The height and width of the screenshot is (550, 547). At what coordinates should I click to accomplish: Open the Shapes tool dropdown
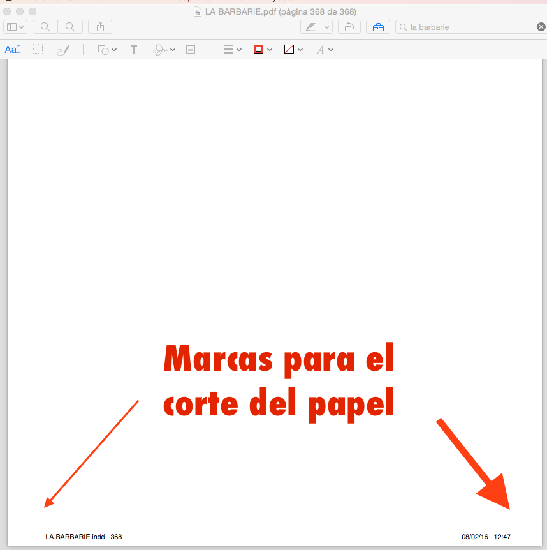(x=106, y=50)
